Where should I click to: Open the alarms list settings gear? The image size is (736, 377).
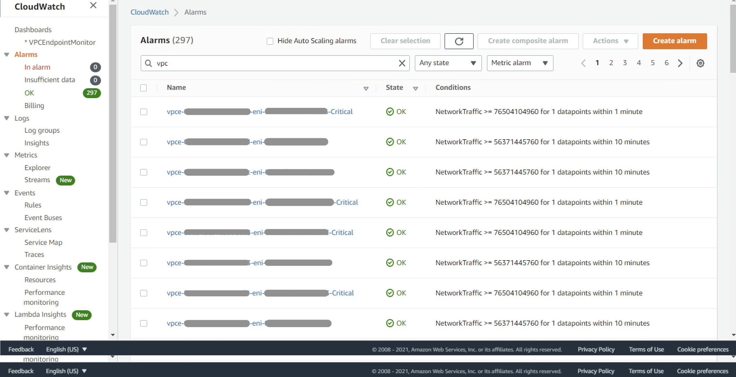(x=700, y=63)
